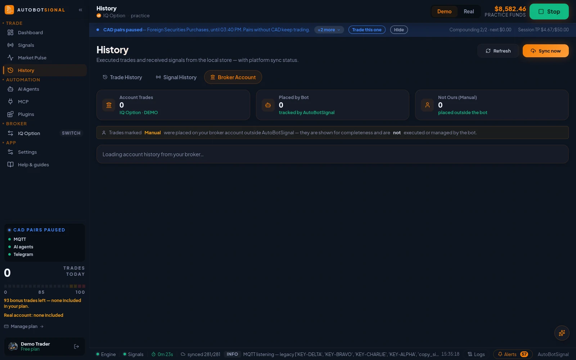Go to the Signals page
Viewport: 576px width, 360px height.
45,45
